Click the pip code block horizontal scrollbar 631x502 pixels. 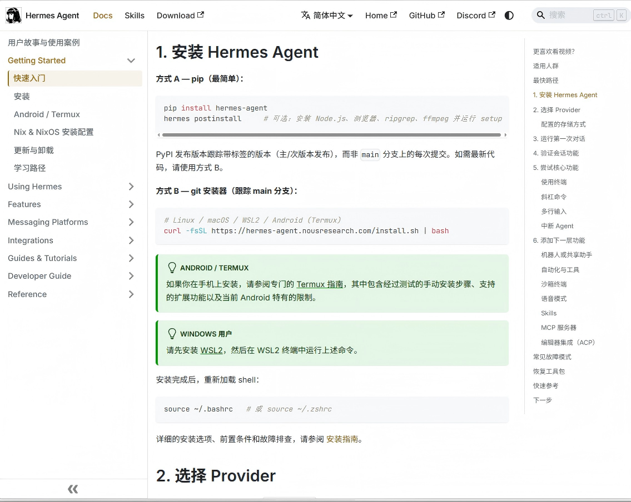pyautogui.click(x=331, y=135)
